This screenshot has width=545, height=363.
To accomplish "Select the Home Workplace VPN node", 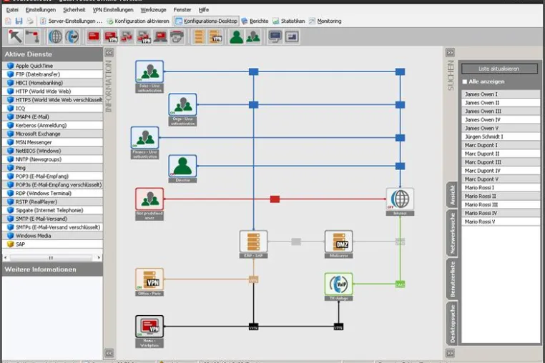I will click(x=149, y=327).
